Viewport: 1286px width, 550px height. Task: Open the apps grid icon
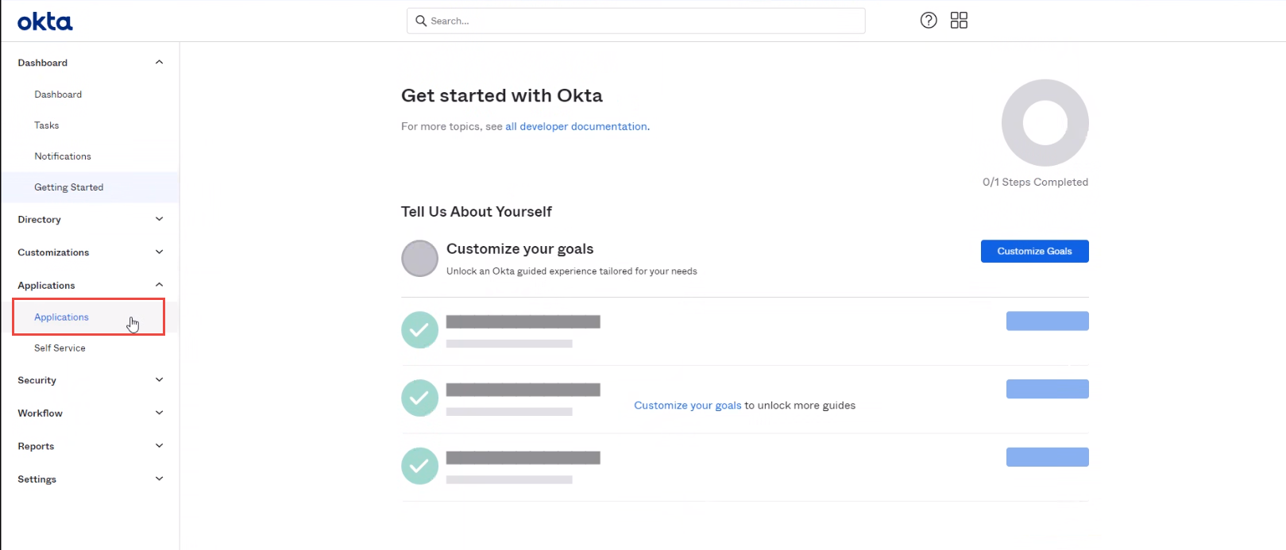(959, 21)
